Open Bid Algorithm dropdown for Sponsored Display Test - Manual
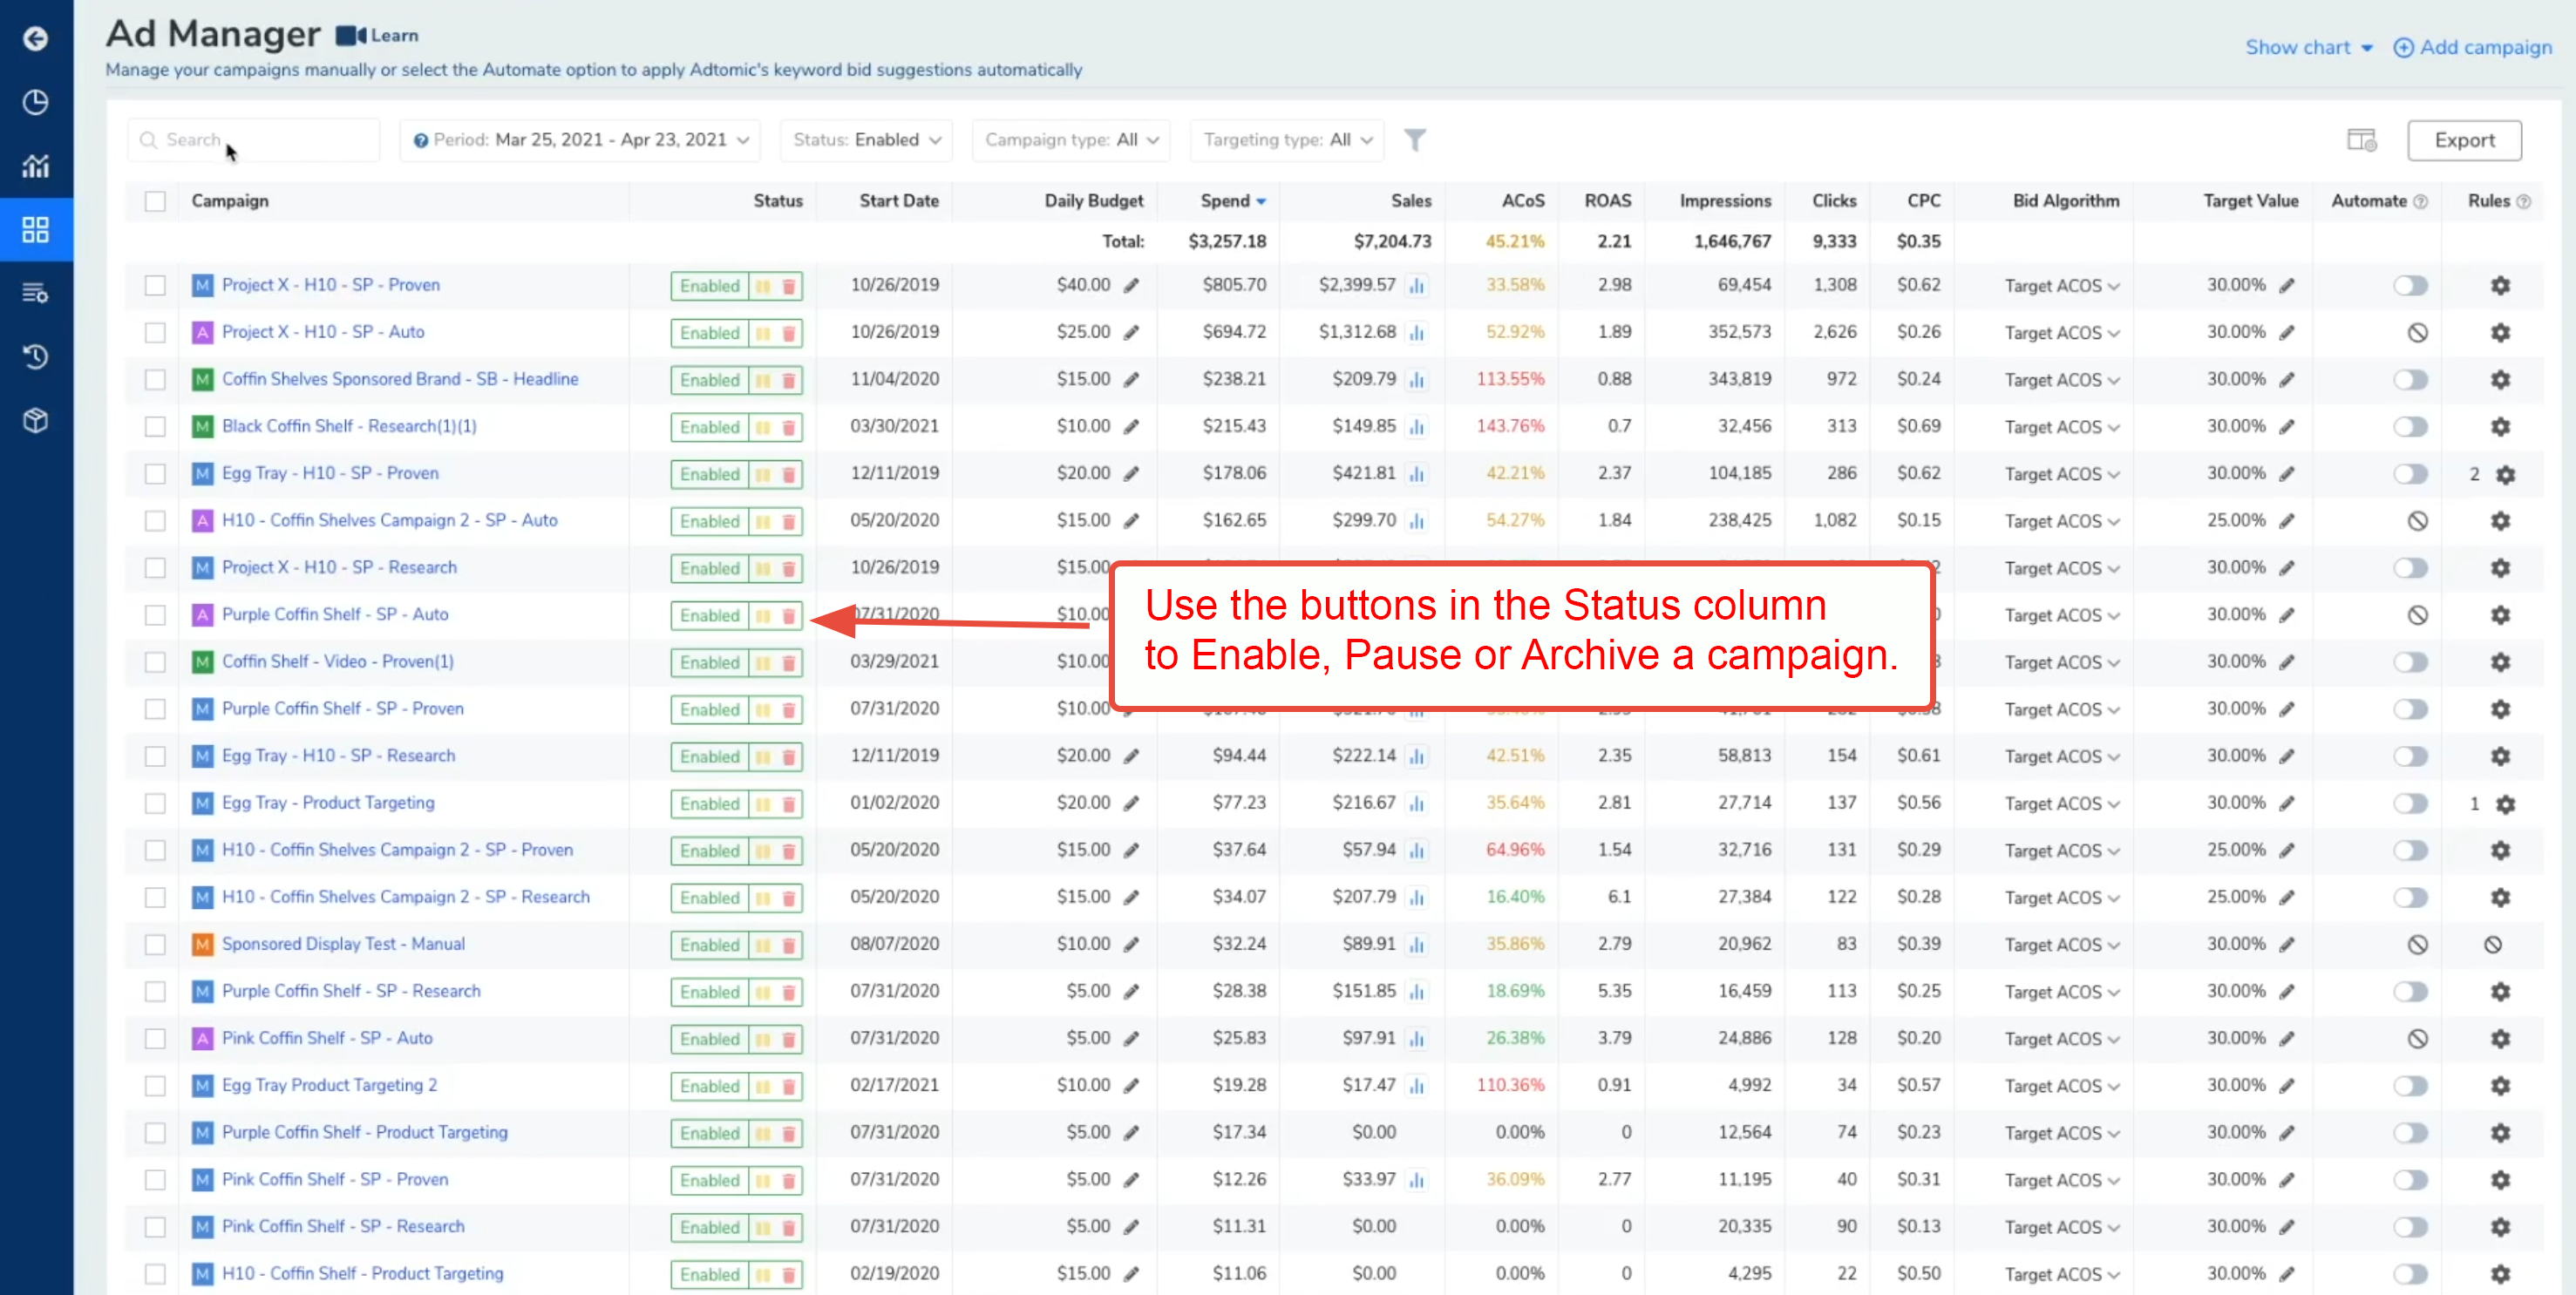Image resolution: width=2576 pixels, height=1295 pixels. pos(2062,945)
